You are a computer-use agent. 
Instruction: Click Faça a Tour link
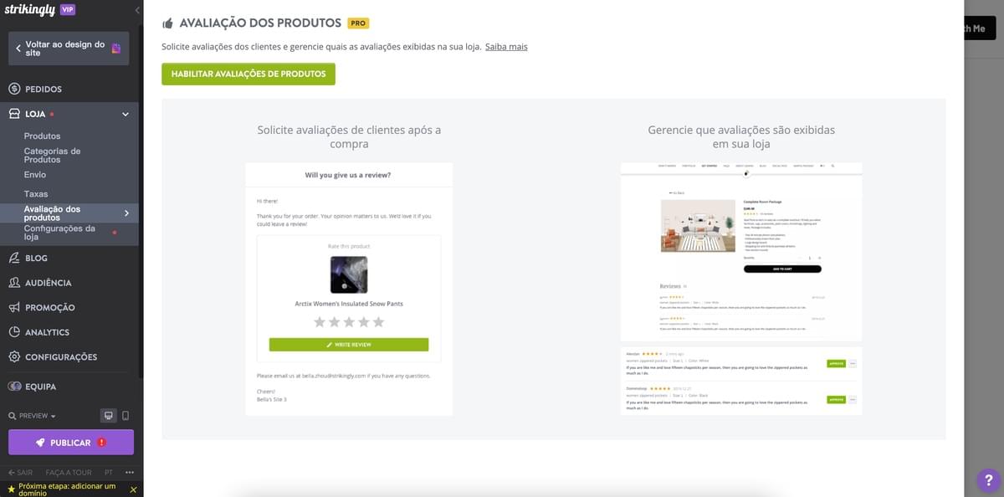[69, 473]
